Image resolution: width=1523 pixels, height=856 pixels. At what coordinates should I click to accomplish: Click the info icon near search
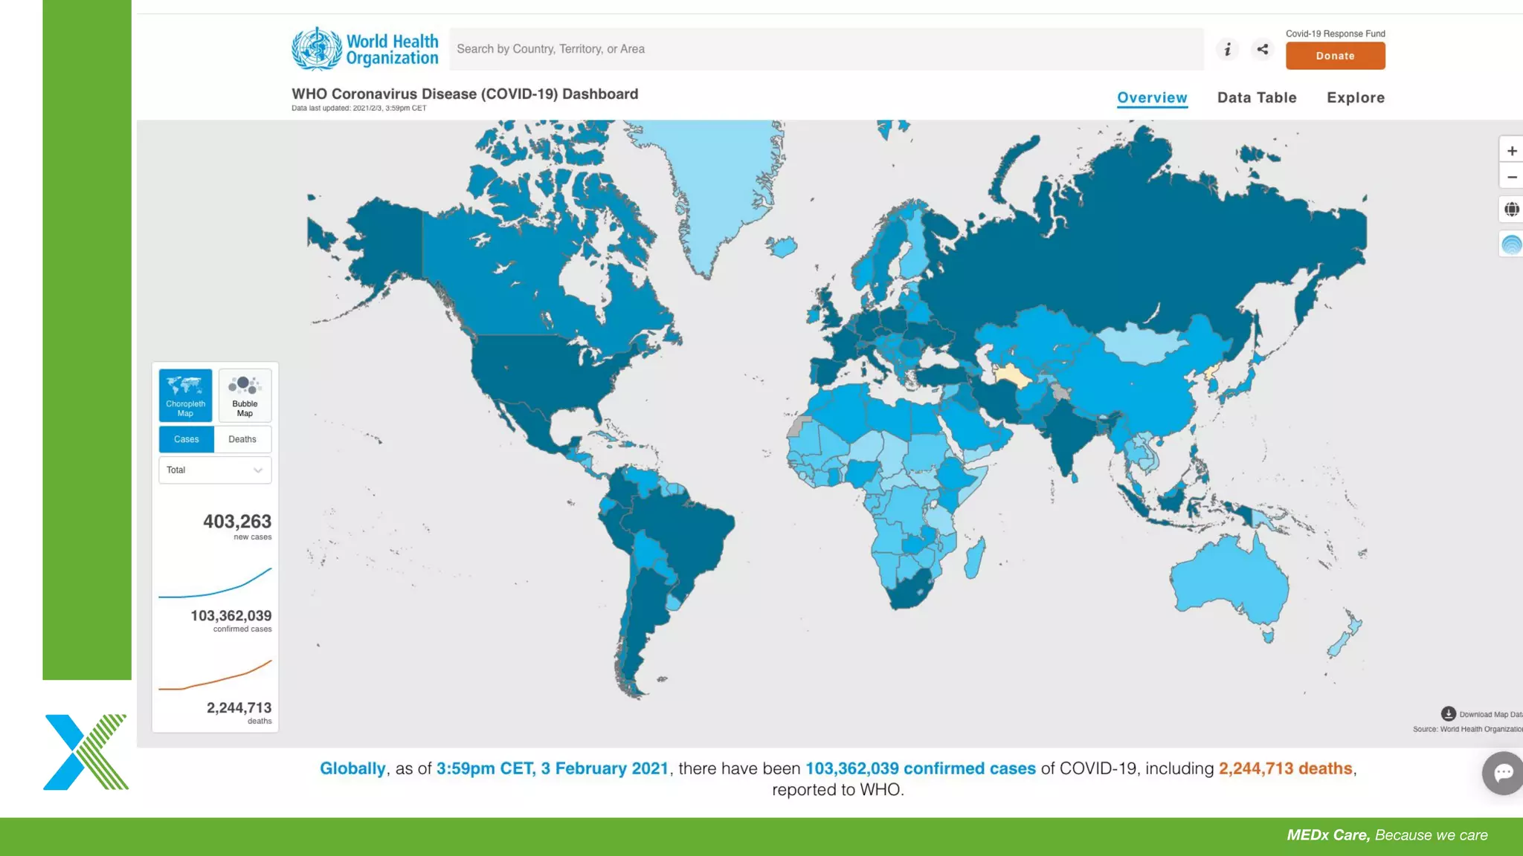click(x=1228, y=49)
